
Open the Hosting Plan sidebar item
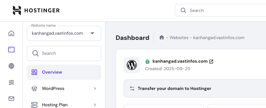55,105
